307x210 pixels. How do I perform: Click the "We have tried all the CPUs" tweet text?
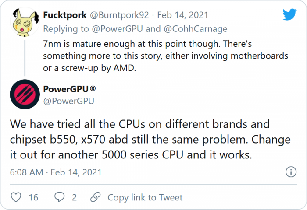click(149, 140)
